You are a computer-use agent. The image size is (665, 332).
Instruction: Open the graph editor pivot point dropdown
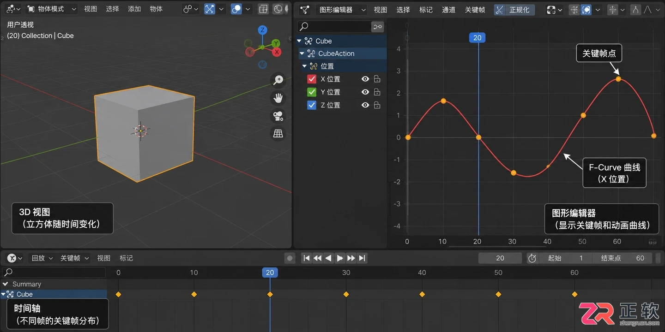click(617, 10)
